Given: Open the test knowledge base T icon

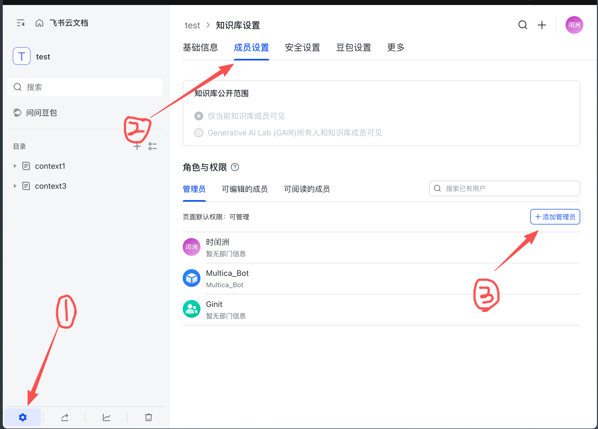Looking at the screenshot, I should point(22,56).
